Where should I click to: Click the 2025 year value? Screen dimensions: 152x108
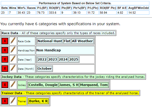coord(74,60)
